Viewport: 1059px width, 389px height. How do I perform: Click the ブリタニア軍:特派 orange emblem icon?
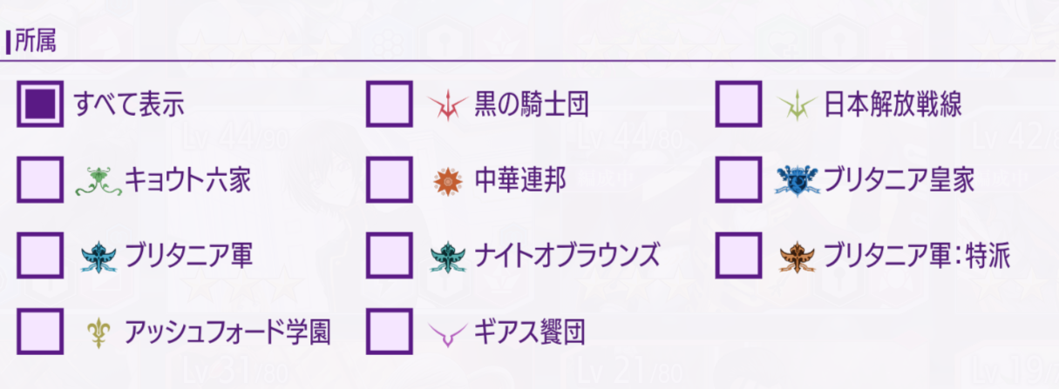tap(798, 255)
